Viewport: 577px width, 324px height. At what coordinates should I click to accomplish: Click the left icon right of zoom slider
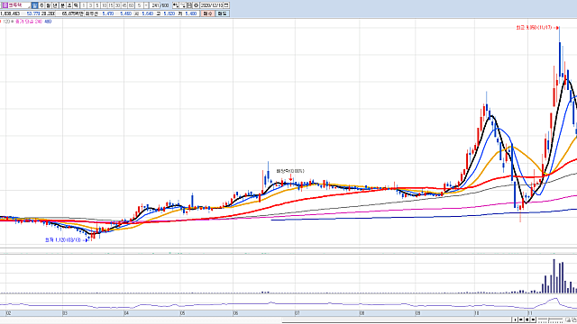point(568,319)
